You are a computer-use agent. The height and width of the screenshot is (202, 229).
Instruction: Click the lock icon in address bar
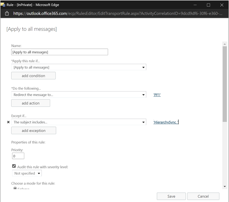7,13
